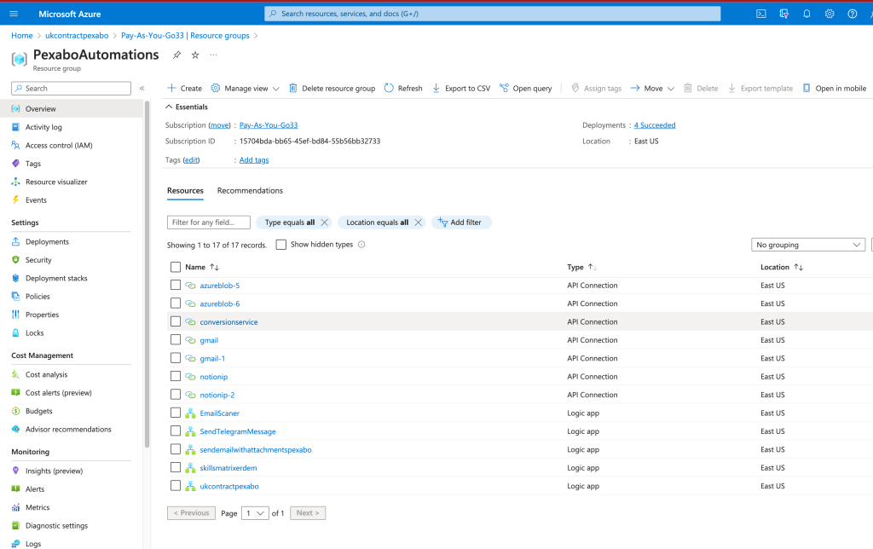
Task: Collapse the left sidebar with the double-chevron
Action: click(x=142, y=88)
